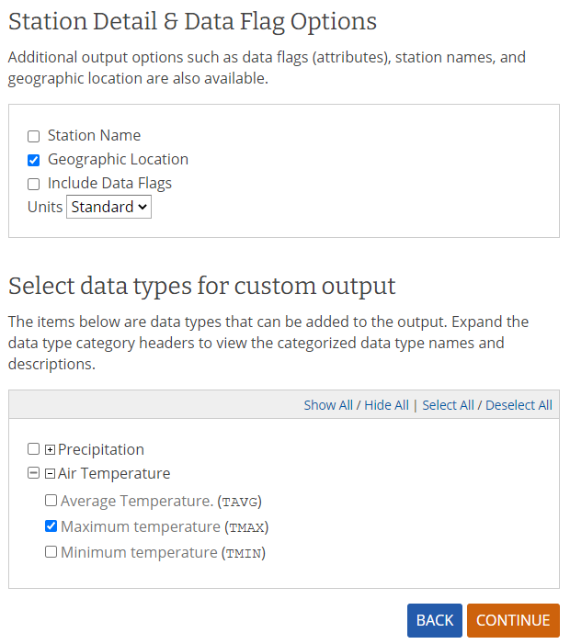570x644 pixels.
Task: Click the Show All link
Action: click(328, 405)
